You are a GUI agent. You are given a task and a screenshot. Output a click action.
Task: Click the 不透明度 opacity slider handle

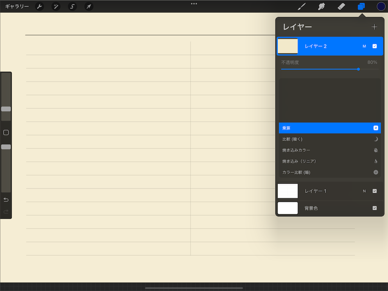tap(358, 69)
